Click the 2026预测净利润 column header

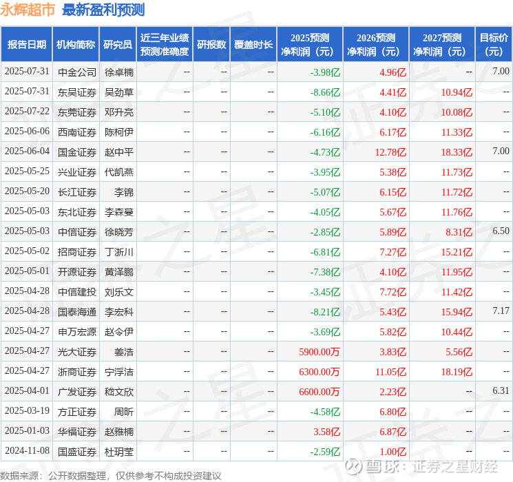coord(376,45)
